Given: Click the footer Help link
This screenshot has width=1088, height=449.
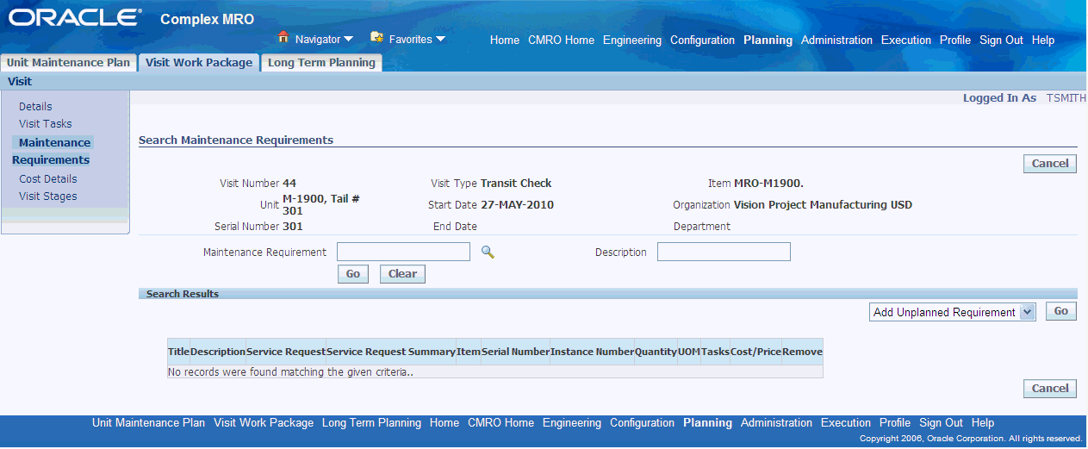Looking at the screenshot, I should [x=983, y=423].
